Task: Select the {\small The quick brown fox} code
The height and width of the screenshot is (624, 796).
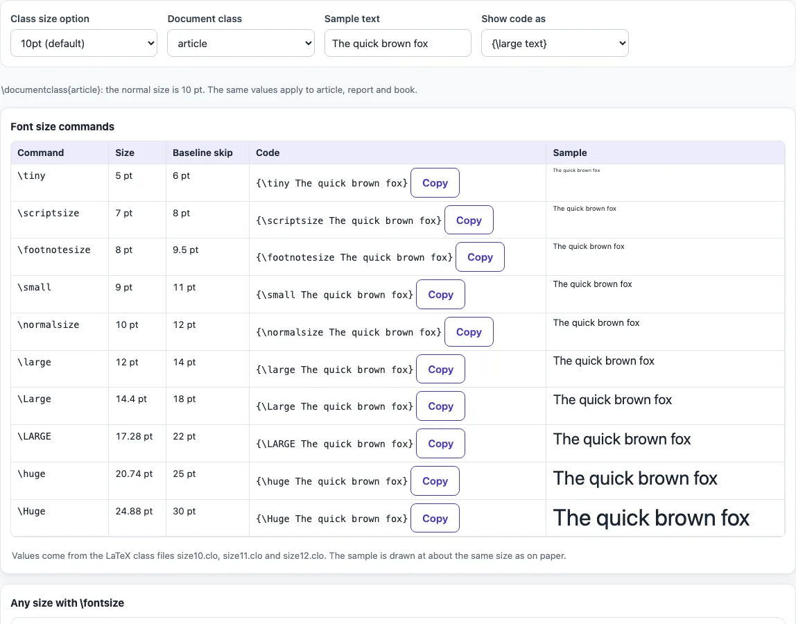Action: (334, 295)
